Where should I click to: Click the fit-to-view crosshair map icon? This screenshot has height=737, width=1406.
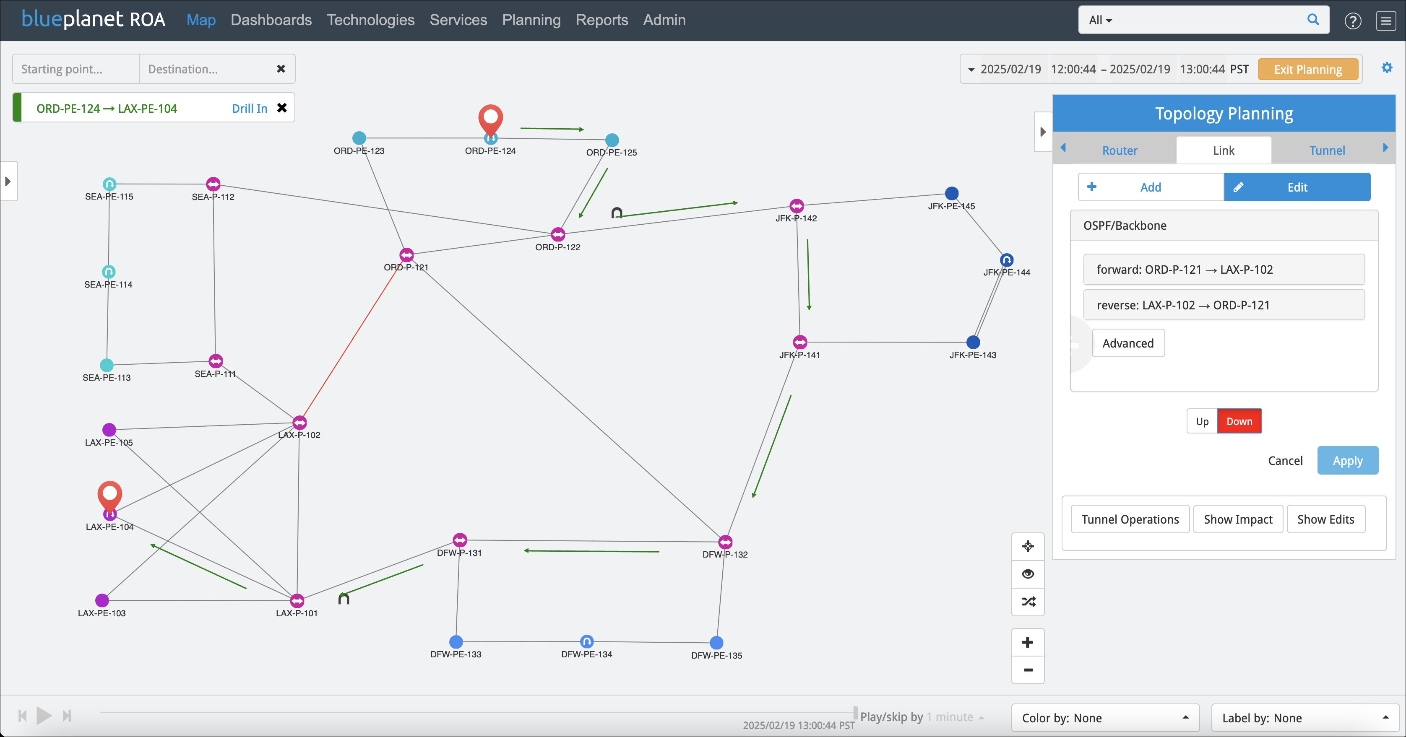pos(1027,546)
